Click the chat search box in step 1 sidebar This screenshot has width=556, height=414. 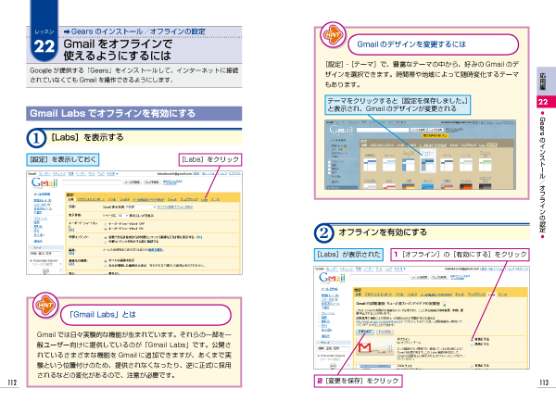pyautogui.click(x=45, y=254)
